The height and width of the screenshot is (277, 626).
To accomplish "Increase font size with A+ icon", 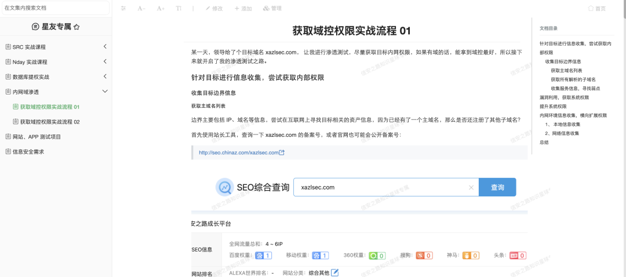I will point(161,8).
